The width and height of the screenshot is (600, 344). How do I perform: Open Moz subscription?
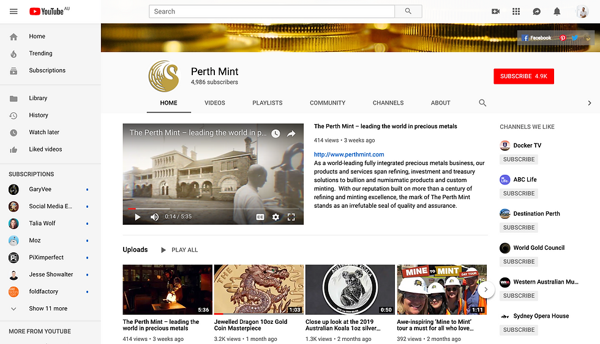50,241
